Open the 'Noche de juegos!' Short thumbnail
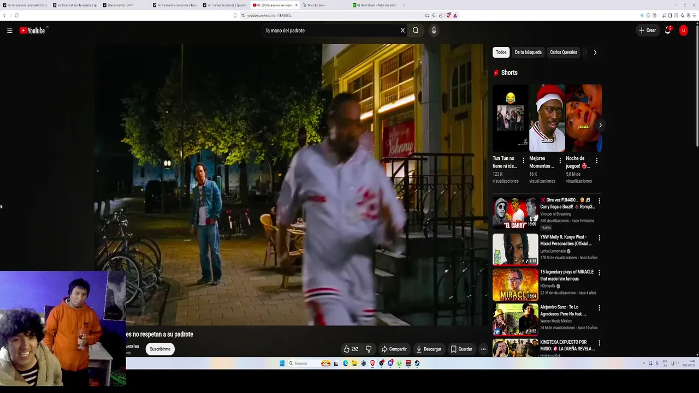This screenshot has height=393, width=699. pyautogui.click(x=584, y=118)
